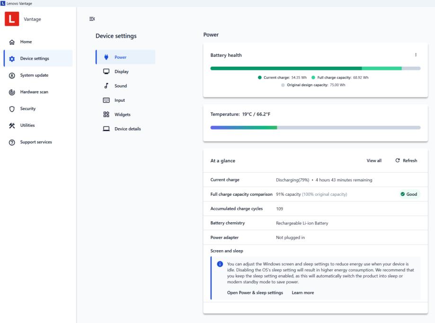Viewport: 435px width, 323px height.
Task: Open the Widgets settings section
Action: [x=122, y=114]
